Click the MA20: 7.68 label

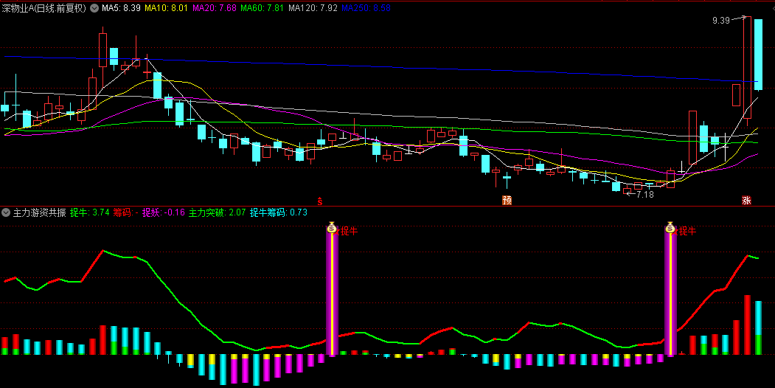pyautogui.click(x=214, y=8)
